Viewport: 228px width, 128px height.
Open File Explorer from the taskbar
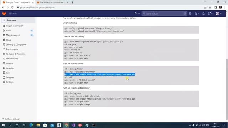38,125
